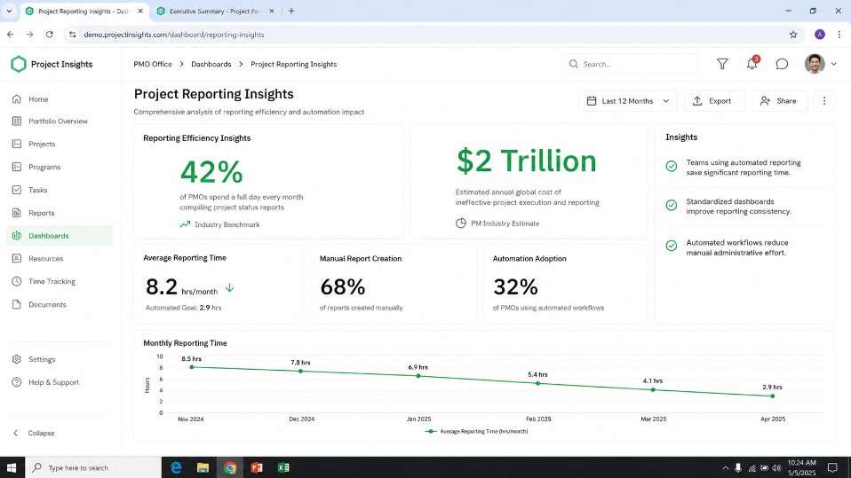Click the Apr 2025 2.9 hrs data point
Screen dimensions: 851x478
(773, 396)
